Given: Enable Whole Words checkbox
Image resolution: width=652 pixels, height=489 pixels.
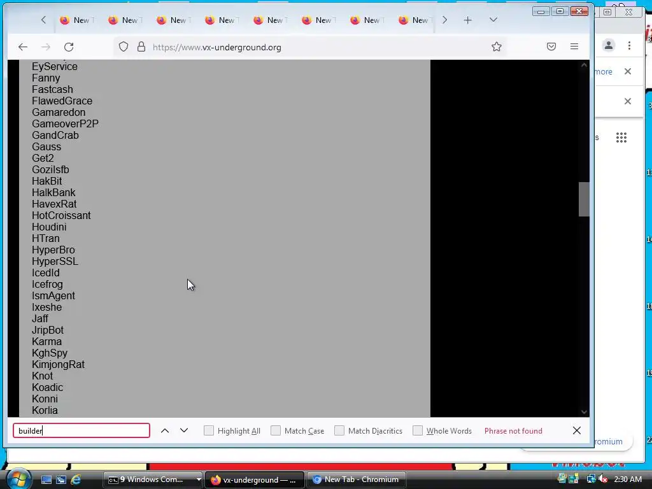Looking at the screenshot, I should 418,431.
